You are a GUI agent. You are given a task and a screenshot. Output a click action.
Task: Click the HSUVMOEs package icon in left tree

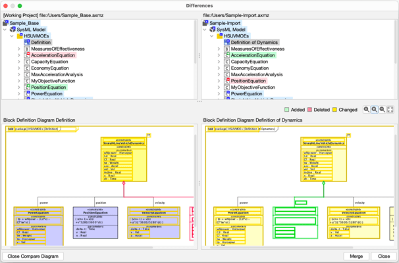(x=19, y=36)
